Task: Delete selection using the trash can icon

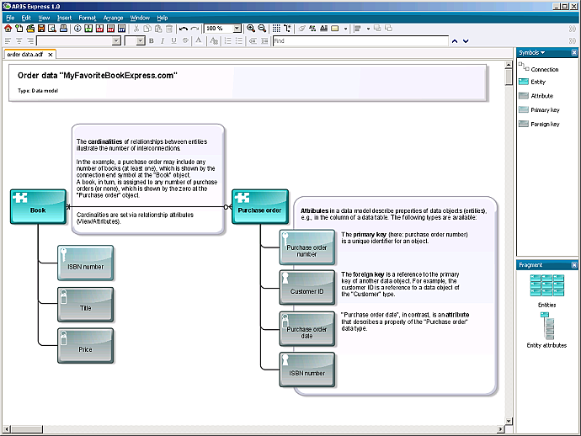Action: click(169, 29)
